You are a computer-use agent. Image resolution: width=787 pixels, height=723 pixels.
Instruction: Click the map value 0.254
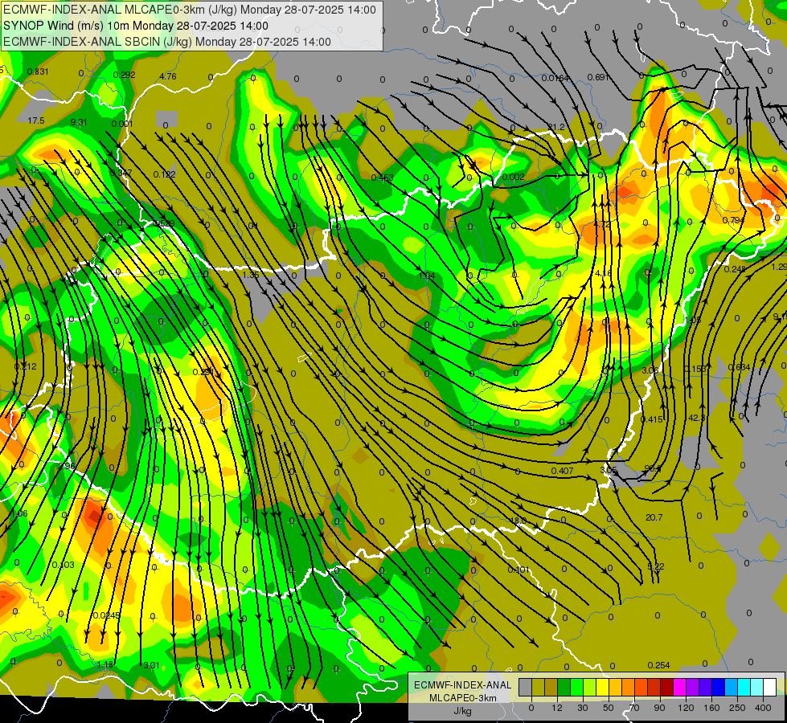coord(658,665)
